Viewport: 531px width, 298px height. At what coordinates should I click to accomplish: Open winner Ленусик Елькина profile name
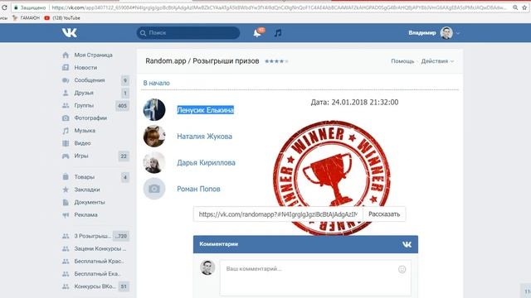click(x=206, y=110)
